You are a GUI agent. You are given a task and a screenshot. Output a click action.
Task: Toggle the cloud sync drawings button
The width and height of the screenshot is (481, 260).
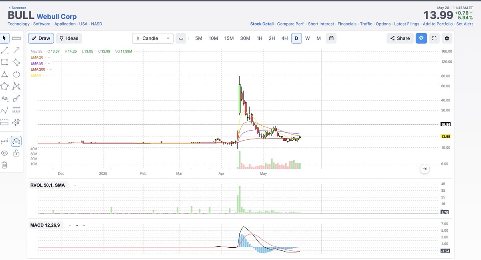[16, 141]
